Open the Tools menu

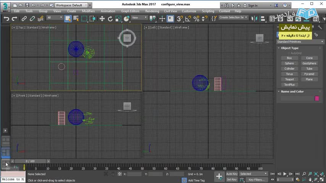tap(29, 11)
